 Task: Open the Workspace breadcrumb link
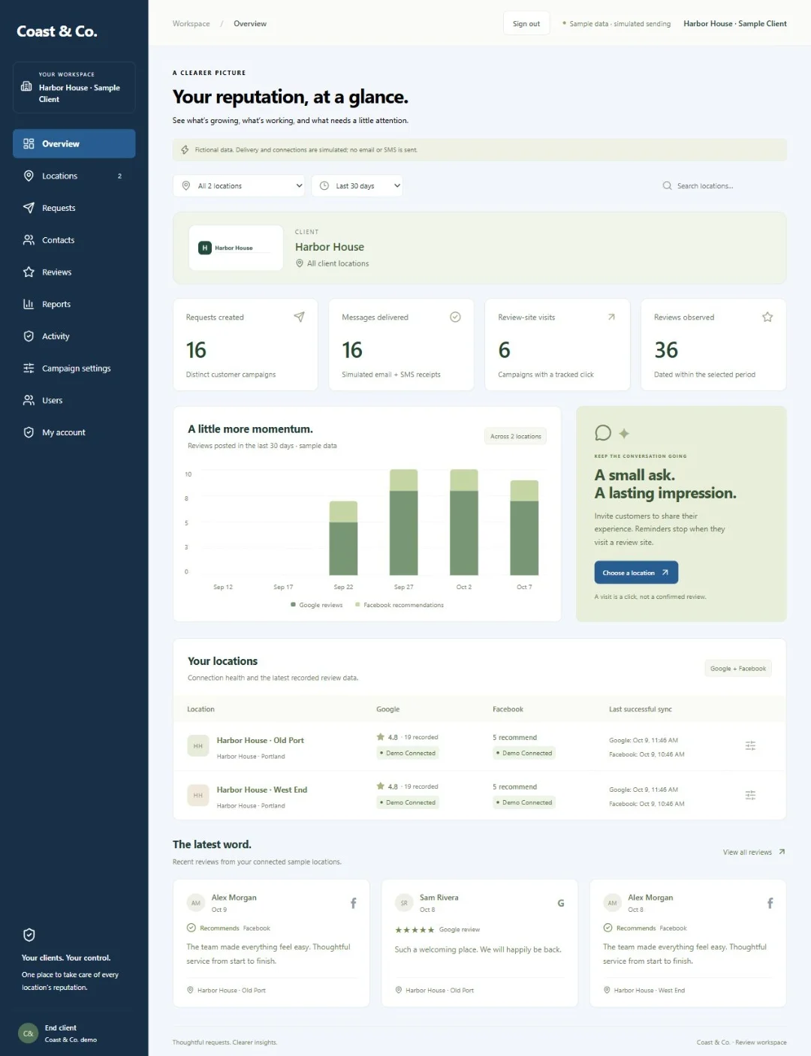tap(191, 23)
